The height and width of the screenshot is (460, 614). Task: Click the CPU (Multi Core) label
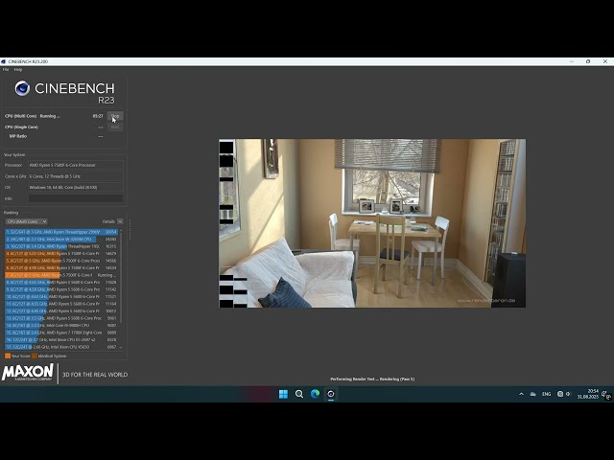click(21, 116)
